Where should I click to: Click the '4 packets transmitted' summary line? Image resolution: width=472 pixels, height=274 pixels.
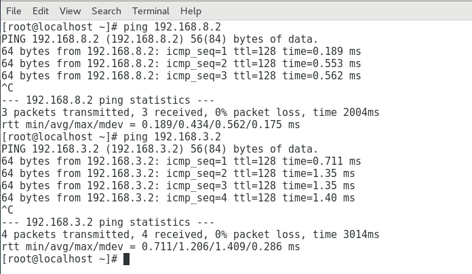coord(190,235)
